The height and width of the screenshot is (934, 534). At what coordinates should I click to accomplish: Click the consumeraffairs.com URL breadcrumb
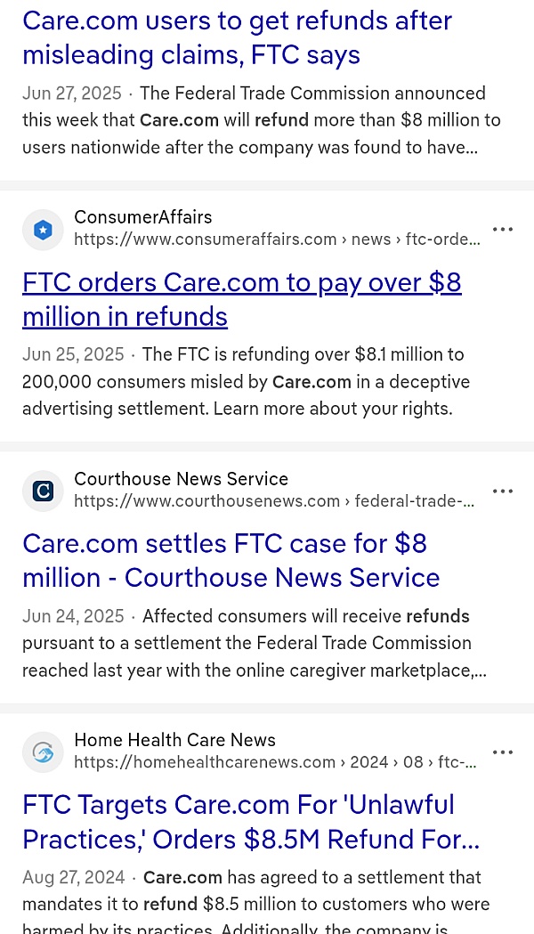coord(277,240)
